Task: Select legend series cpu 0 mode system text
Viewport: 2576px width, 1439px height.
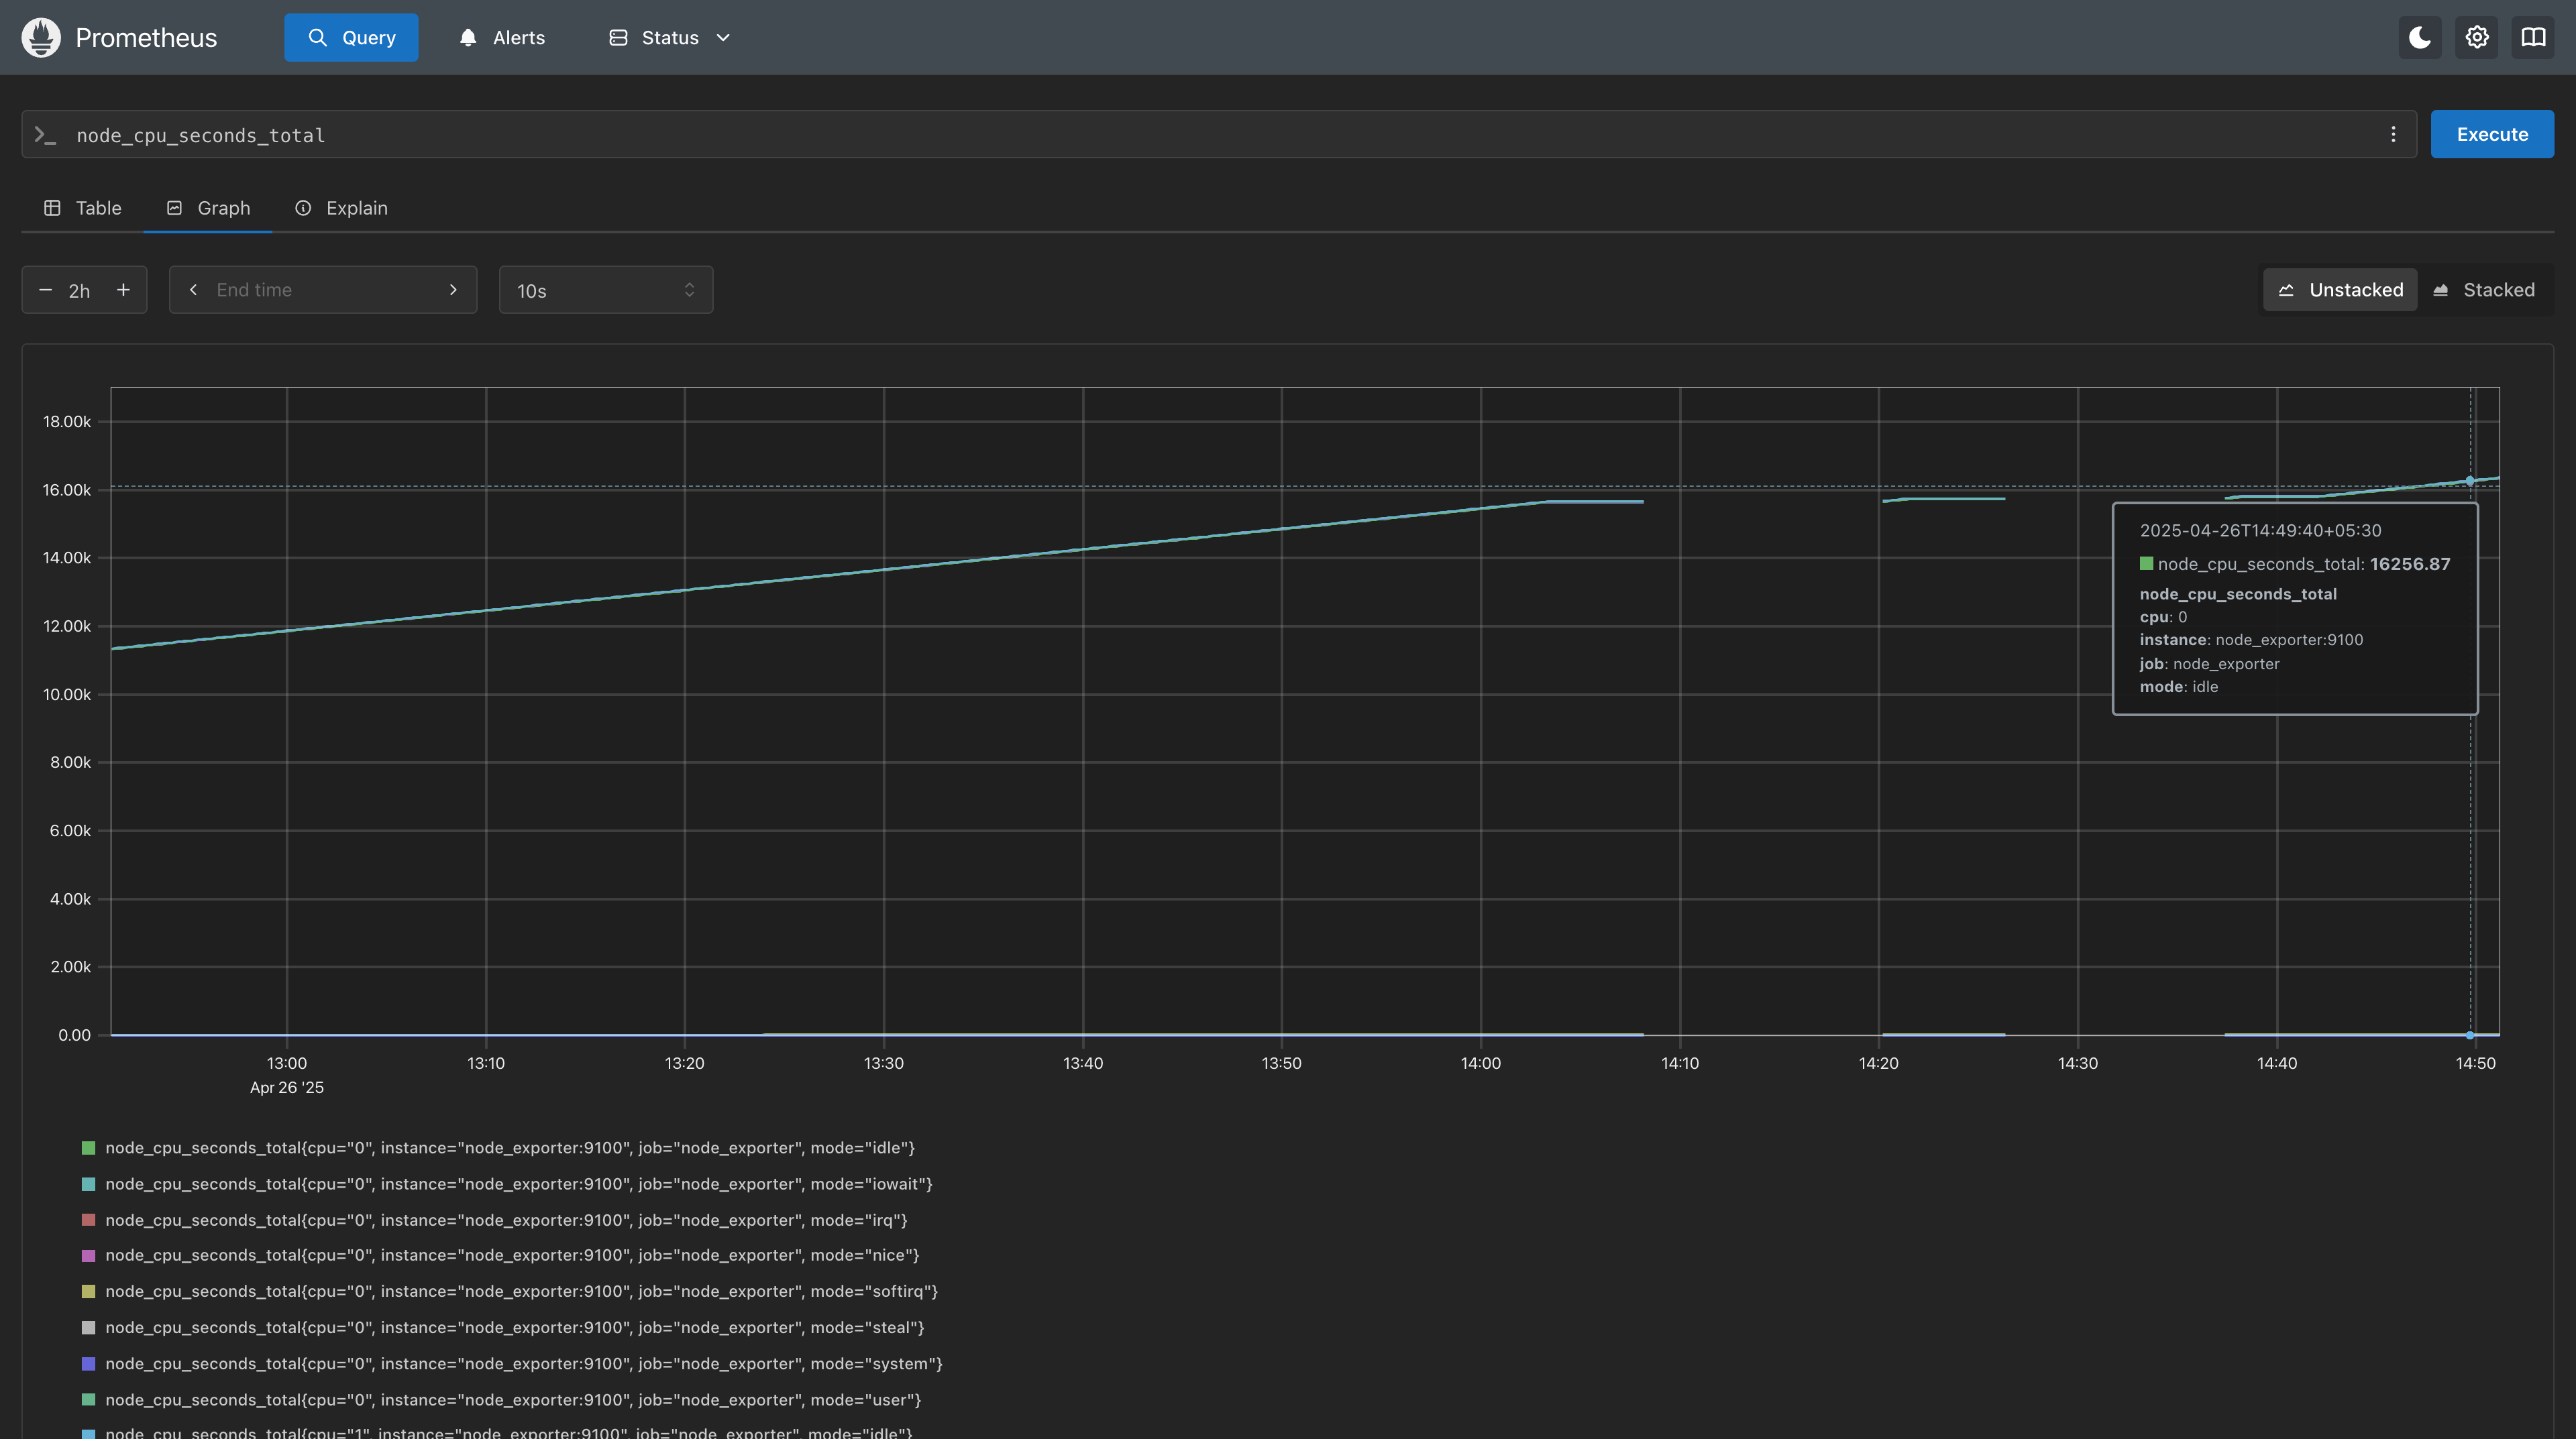Action: click(x=524, y=1363)
